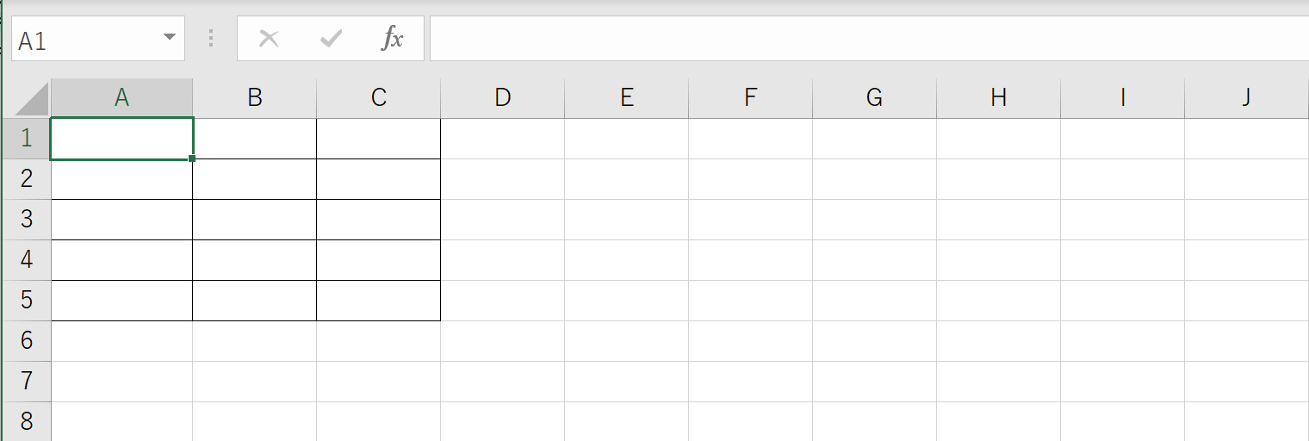Click the three-dot handle beside Name Box
Viewport: 1309px width, 441px height.
tap(211, 39)
